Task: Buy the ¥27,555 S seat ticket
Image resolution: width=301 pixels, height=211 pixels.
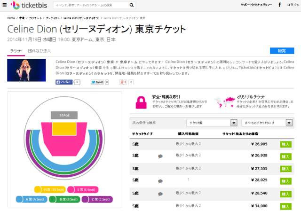Action: [286, 169]
